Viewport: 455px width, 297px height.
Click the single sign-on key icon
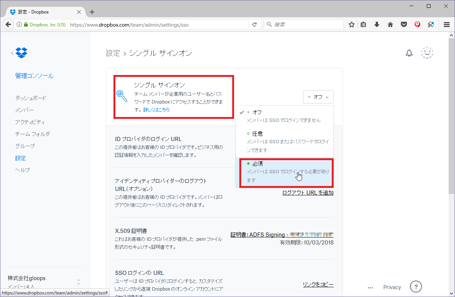[122, 96]
